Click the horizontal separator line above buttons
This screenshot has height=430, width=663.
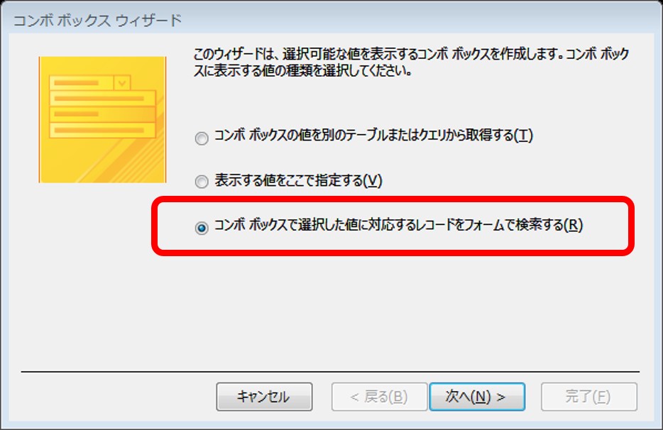coord(330,372)
